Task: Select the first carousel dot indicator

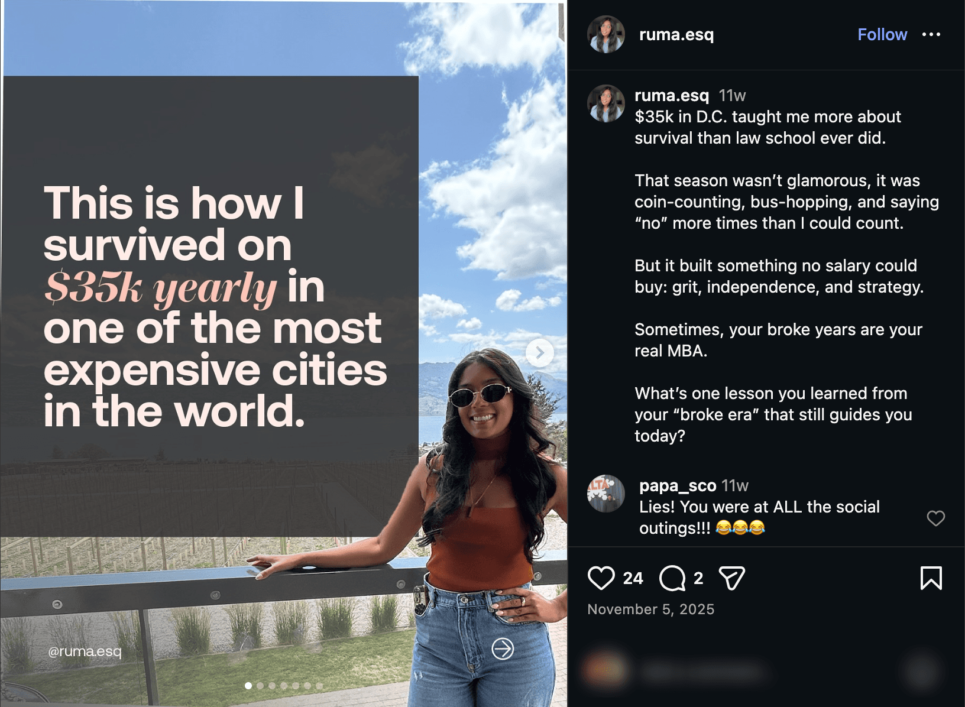Action: click(248, 686)
